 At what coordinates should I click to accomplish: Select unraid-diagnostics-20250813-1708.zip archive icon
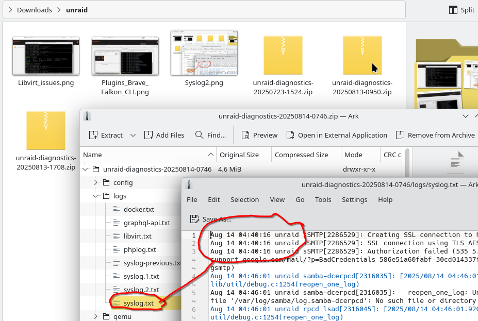pyautogui.click(x=46, y=131)
